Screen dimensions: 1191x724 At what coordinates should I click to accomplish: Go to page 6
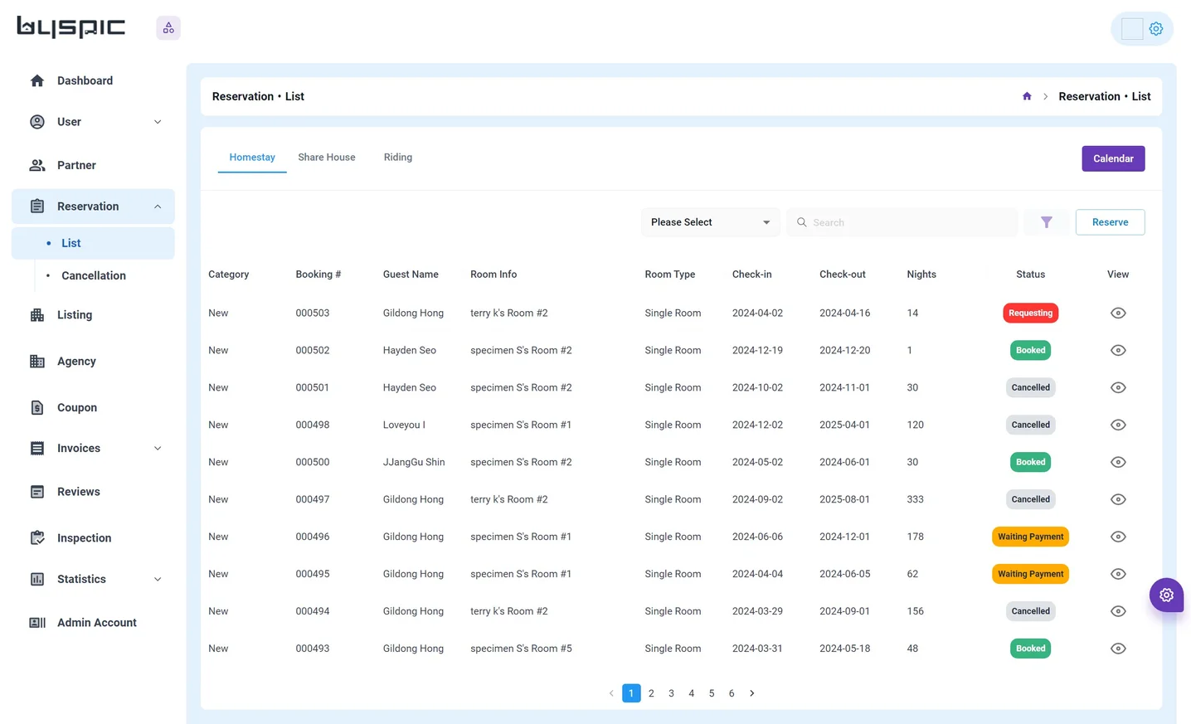(x=732, y=693)
